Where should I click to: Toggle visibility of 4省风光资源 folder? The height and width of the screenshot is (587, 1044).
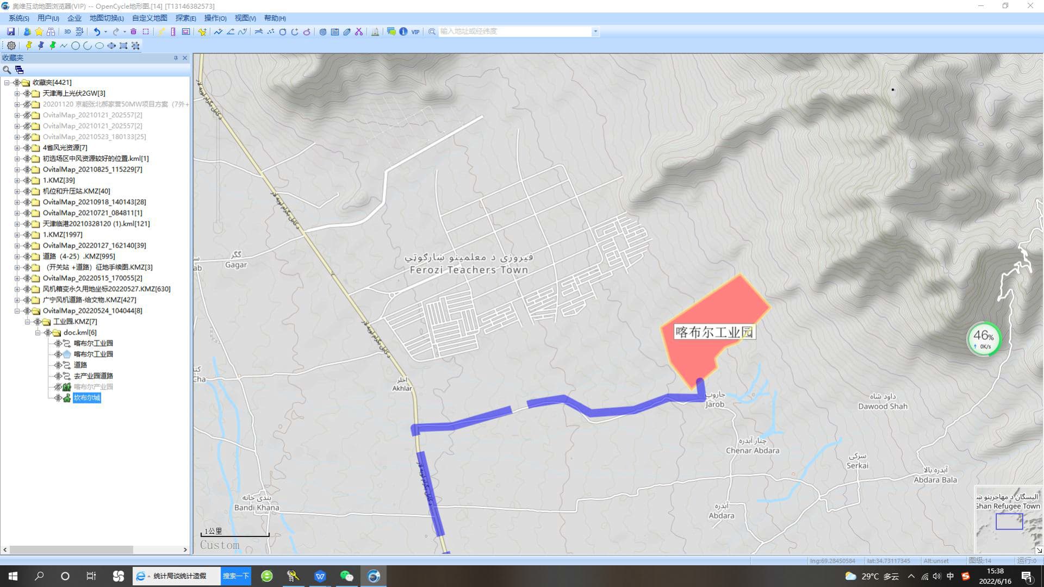(x=27, y=148)
